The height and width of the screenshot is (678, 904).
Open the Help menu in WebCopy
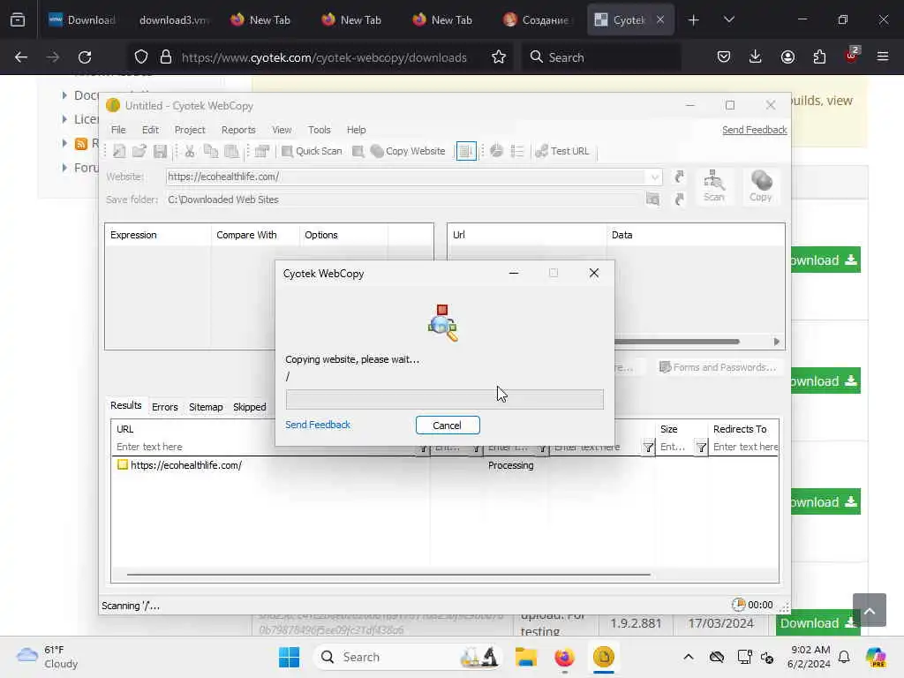[356, 130]
